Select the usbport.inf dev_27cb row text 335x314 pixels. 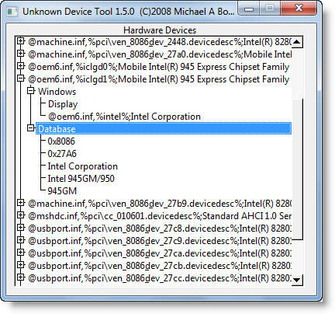tap(160, 266)
